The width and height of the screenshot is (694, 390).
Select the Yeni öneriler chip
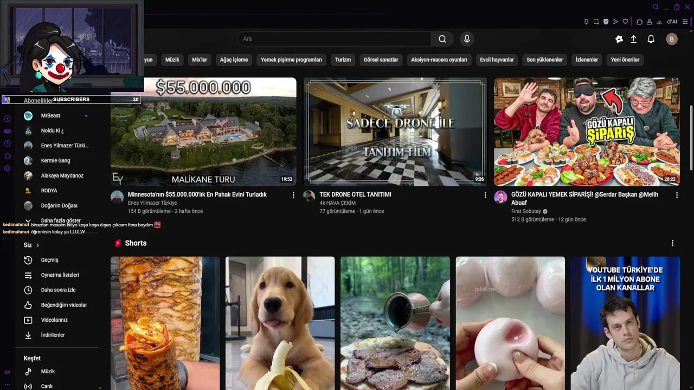pos(625,60)
